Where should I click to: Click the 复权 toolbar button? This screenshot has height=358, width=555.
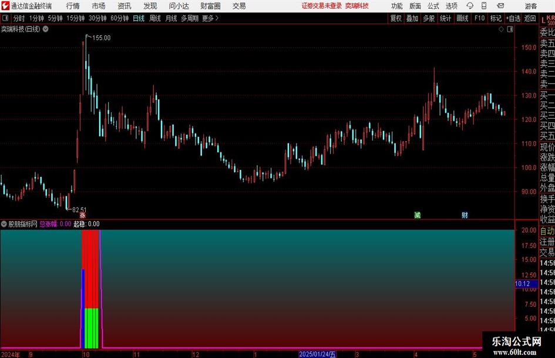(x=396, y=18)
